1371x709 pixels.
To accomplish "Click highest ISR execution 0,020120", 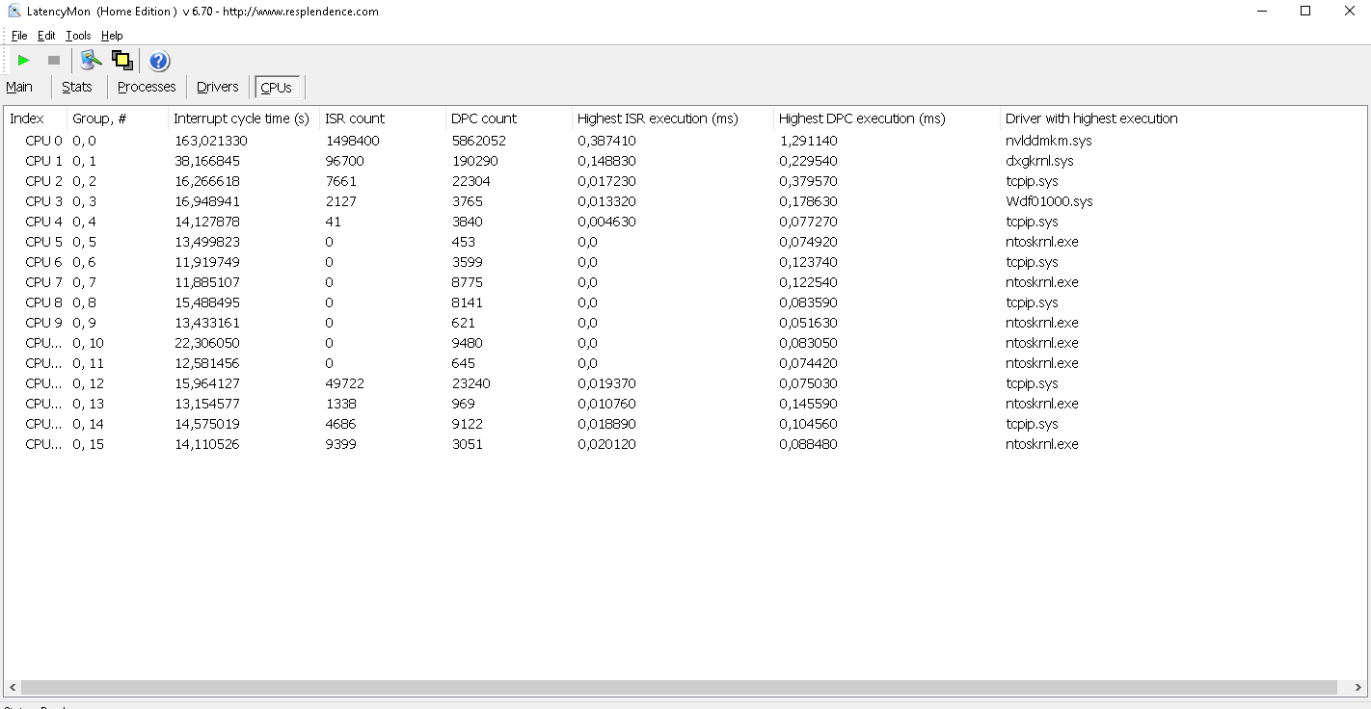I will click(606, 444).
